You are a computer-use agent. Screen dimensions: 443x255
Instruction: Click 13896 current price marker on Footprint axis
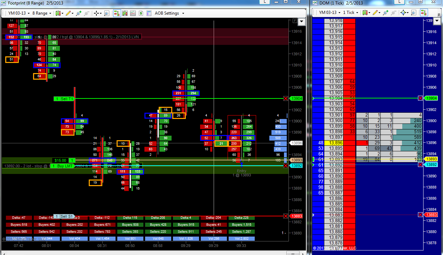pos(296,143)
